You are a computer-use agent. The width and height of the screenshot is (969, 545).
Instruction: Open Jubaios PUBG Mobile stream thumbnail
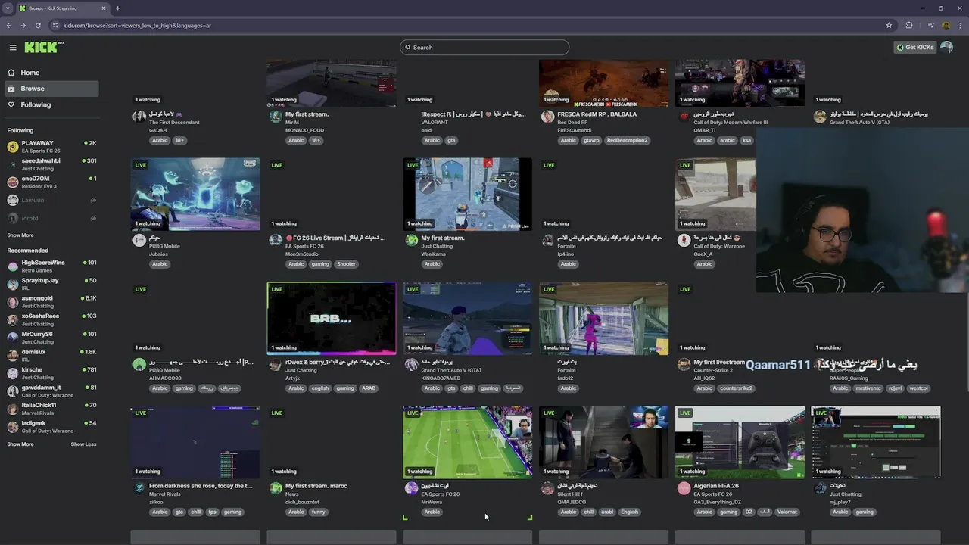[195, 195]
